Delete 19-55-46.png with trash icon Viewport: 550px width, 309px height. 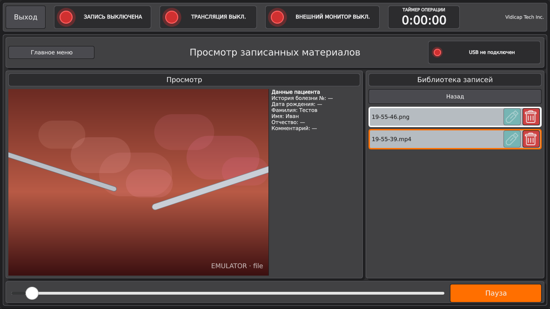pos(531,117)
